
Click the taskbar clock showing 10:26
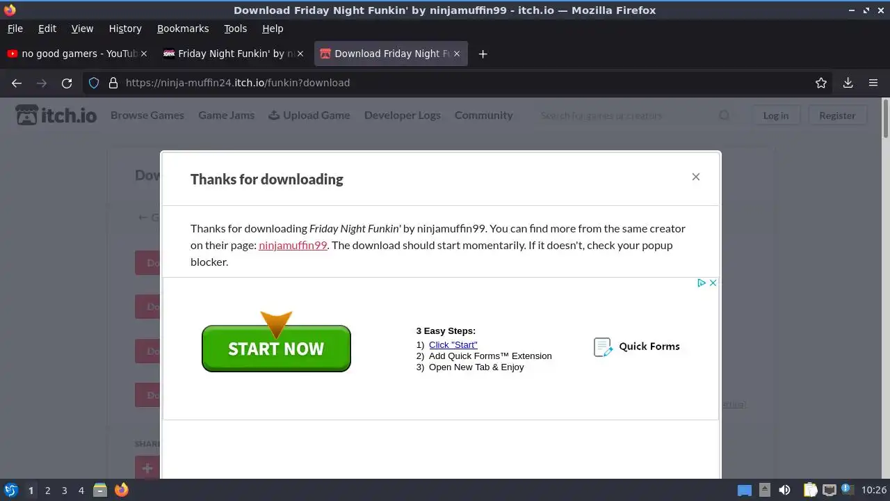(874, 490)
